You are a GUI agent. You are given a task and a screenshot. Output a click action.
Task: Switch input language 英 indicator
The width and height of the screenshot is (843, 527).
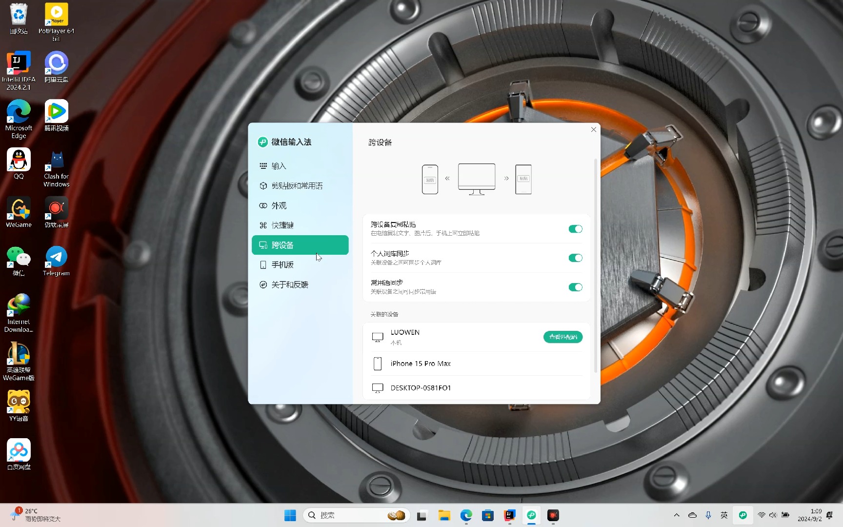click(724, 515)
